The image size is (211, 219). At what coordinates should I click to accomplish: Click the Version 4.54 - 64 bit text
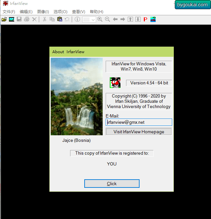(x=149, y=83)
